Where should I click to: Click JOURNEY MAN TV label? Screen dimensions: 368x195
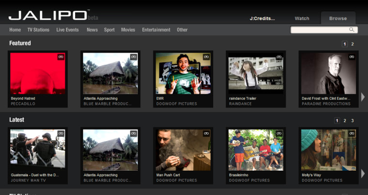29,180
